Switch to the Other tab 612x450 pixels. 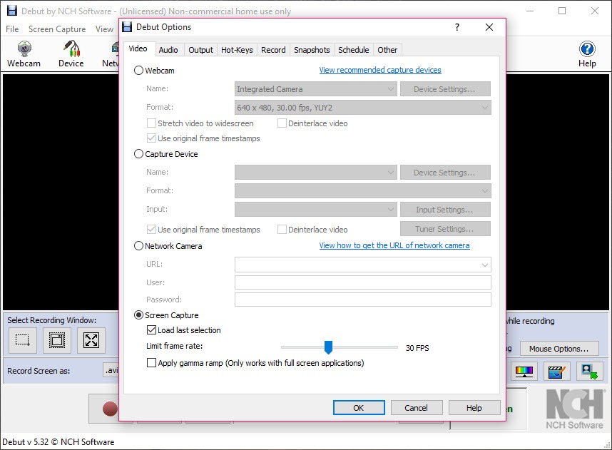coord(387,50)
